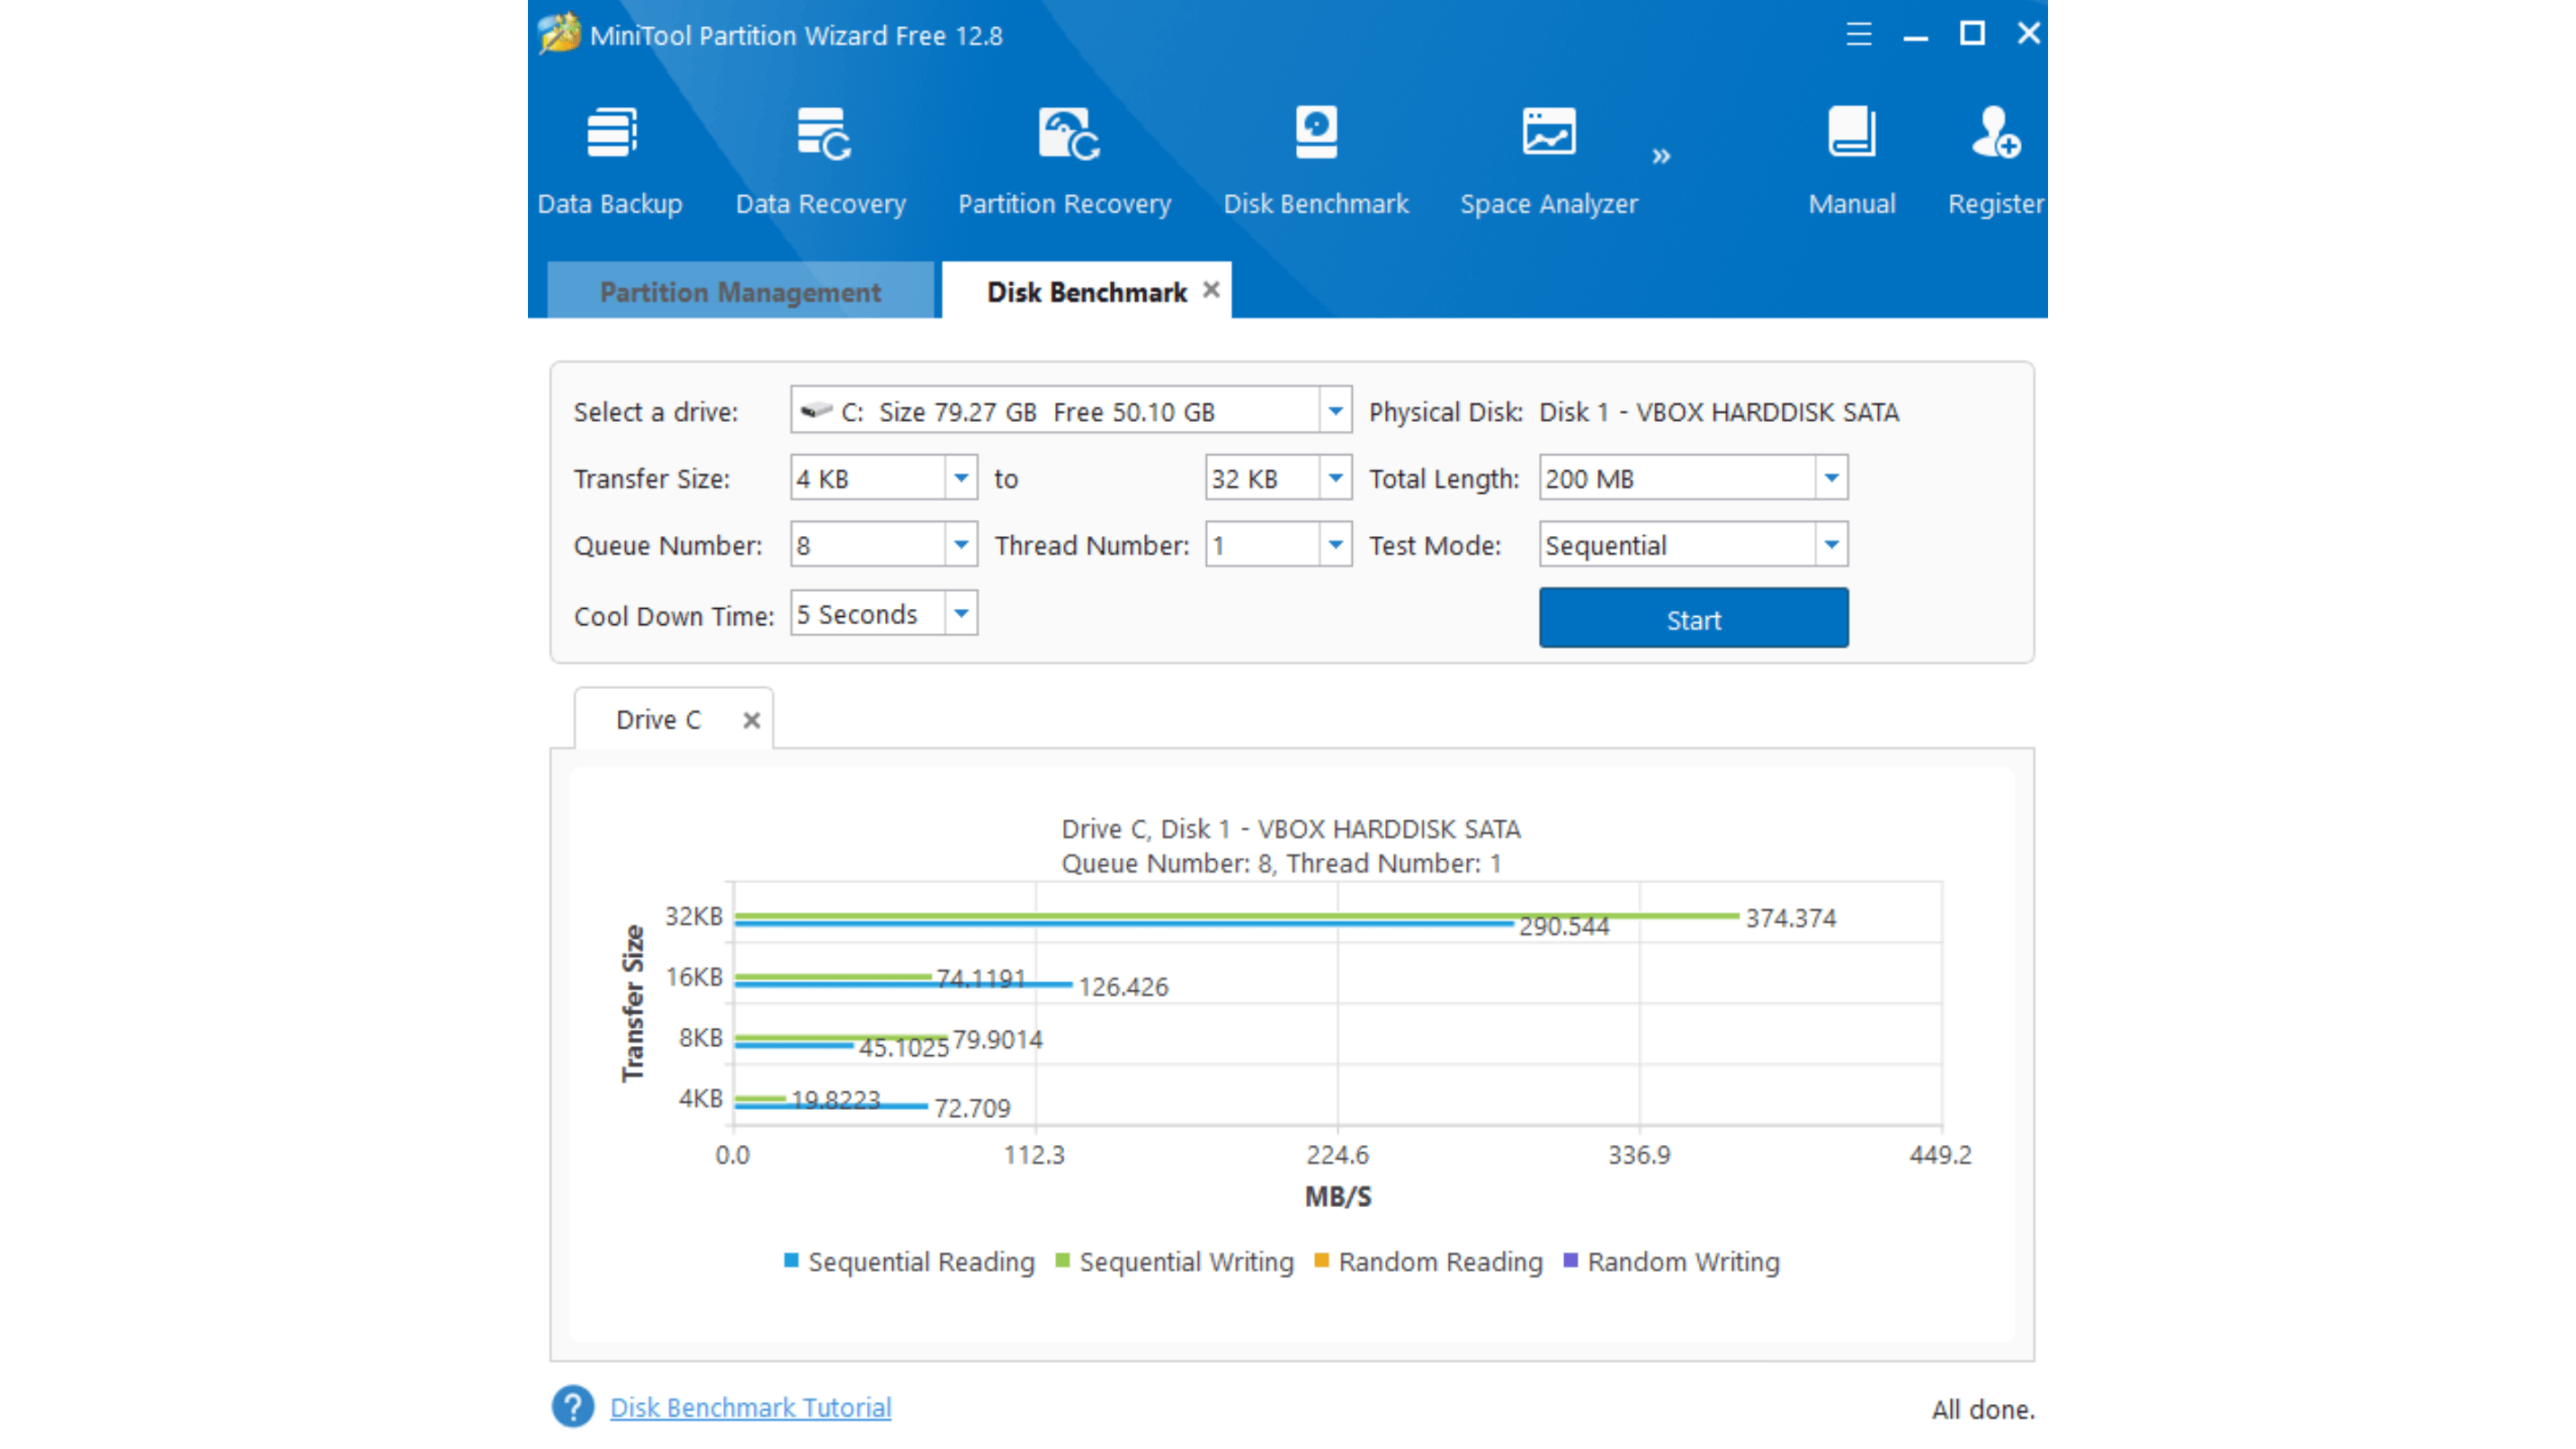This screenshot has width=2576, height=1449.
Task: Expand the Select a drive dropdown
Action: (1335, 411)
